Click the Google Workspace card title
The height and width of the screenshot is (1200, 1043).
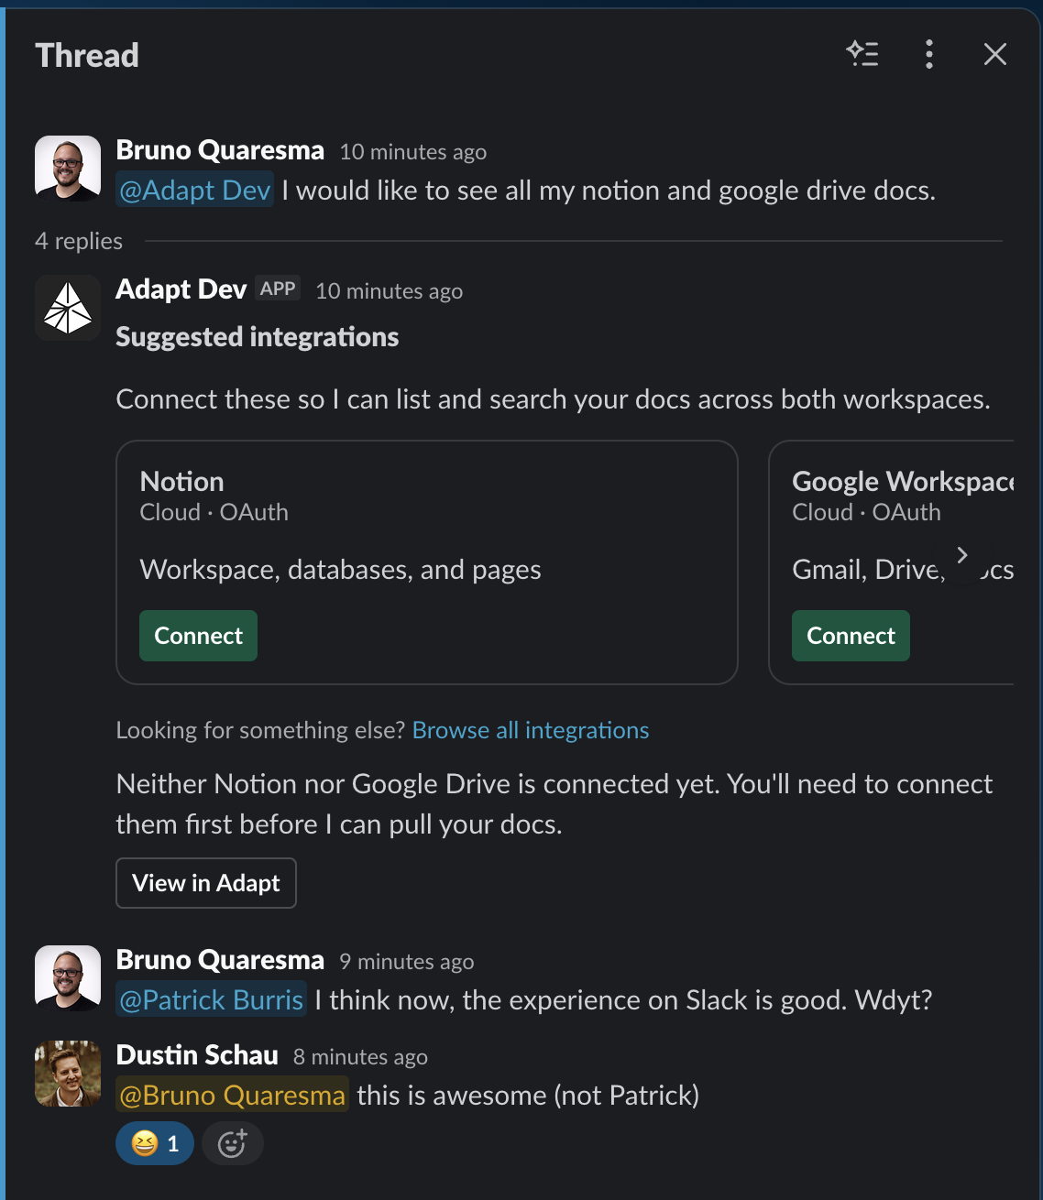click(x=903, y=482)
